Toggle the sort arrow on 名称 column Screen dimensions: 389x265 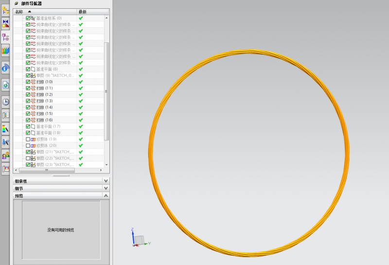pyautogui.click(x=30, y=12)
